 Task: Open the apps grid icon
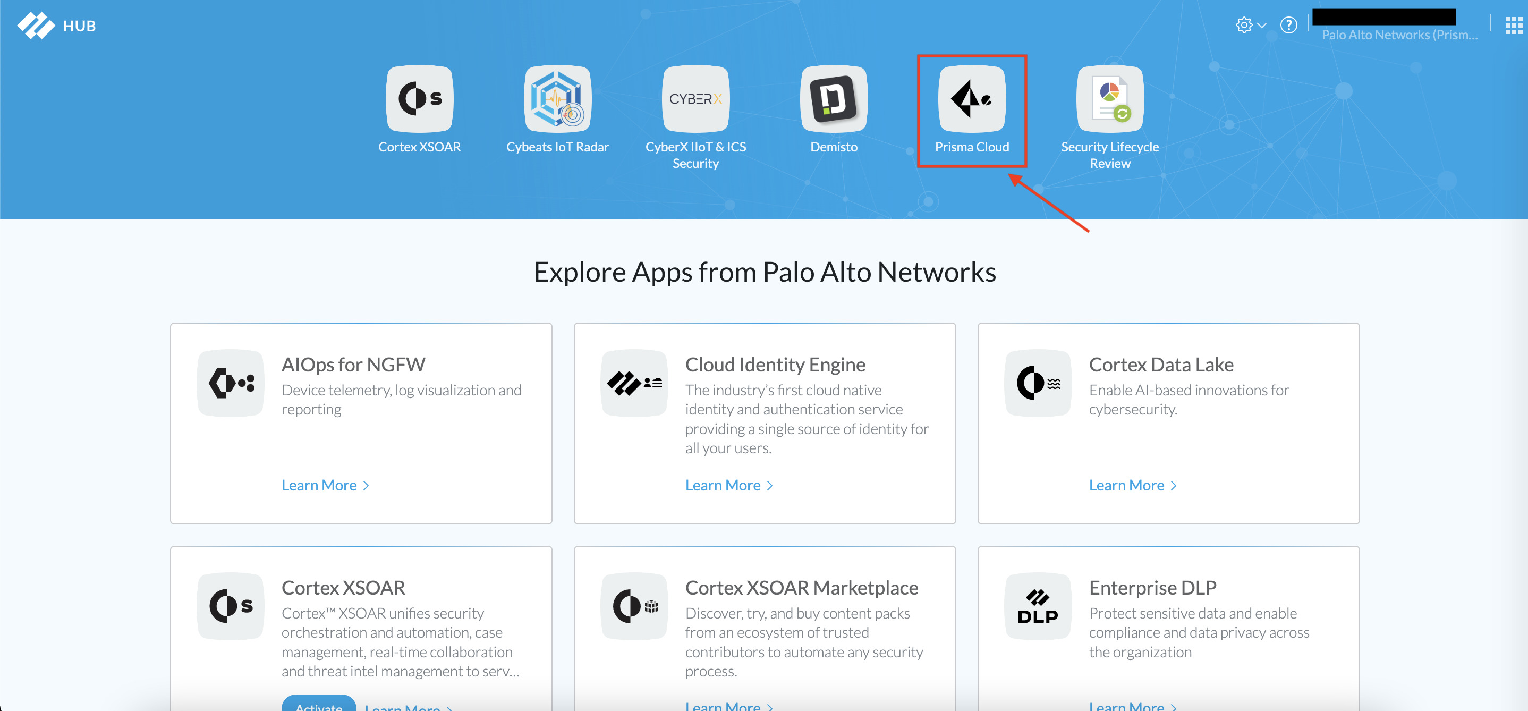coord(1513,26)
